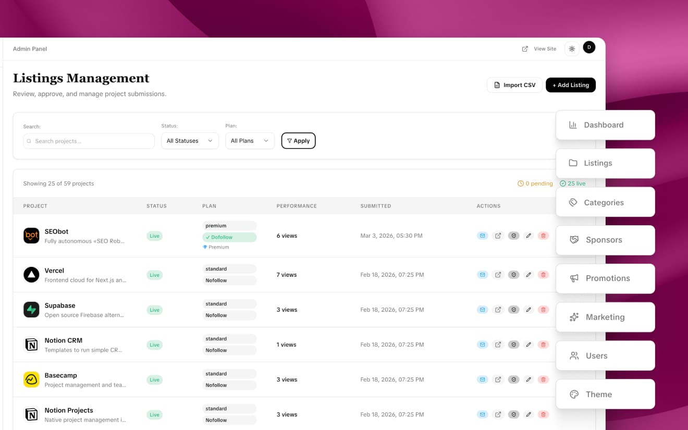
Task: Open the user avatar menu labeled D
Action: [x=589, y=47]
